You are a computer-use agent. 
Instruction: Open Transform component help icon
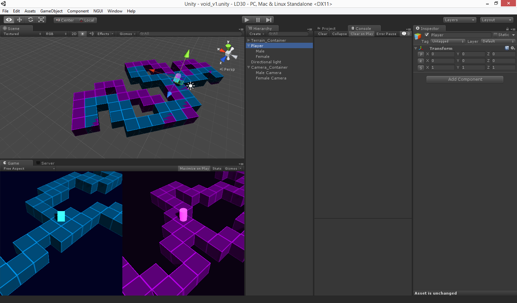tap(507, 48)
